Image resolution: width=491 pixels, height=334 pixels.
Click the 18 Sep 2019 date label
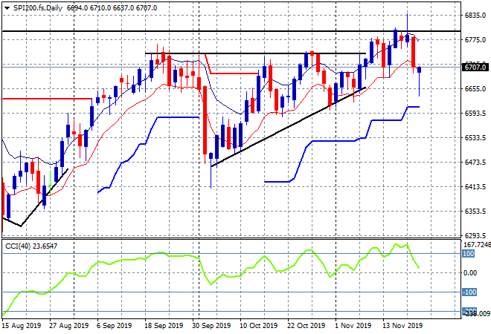164,326
